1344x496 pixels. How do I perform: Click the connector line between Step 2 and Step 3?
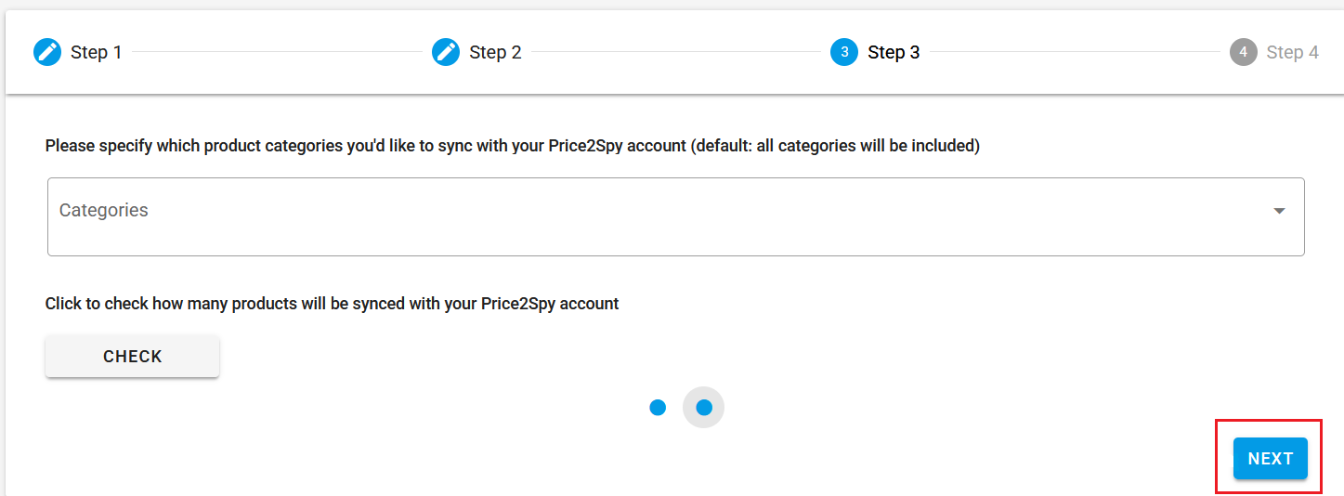[x=676, y=52]
